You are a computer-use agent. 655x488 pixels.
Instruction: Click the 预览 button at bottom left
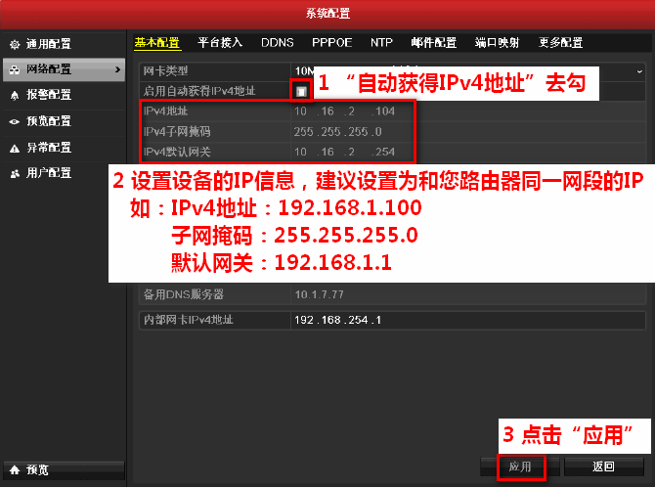(x=64, y=470)
